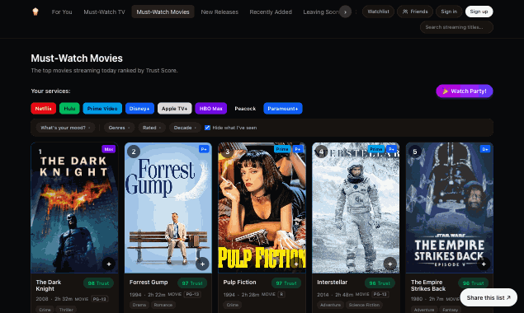This screenshot has height=313, width=524.
Task: Uncheck Hide what I've seen checkbox
Action: click(x=207, y=128)
